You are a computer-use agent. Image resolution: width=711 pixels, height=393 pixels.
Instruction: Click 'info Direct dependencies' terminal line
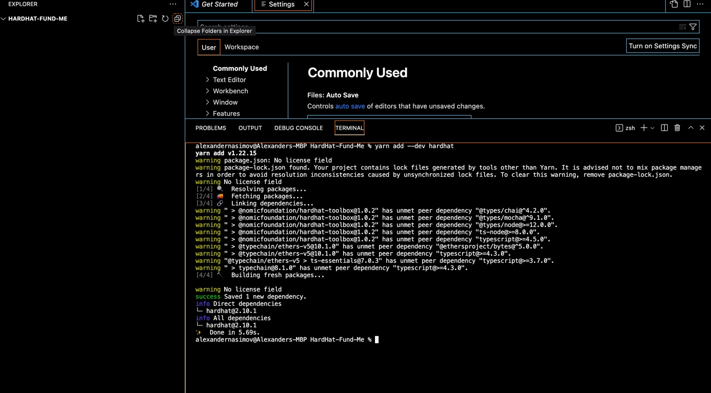pos(239,304)
